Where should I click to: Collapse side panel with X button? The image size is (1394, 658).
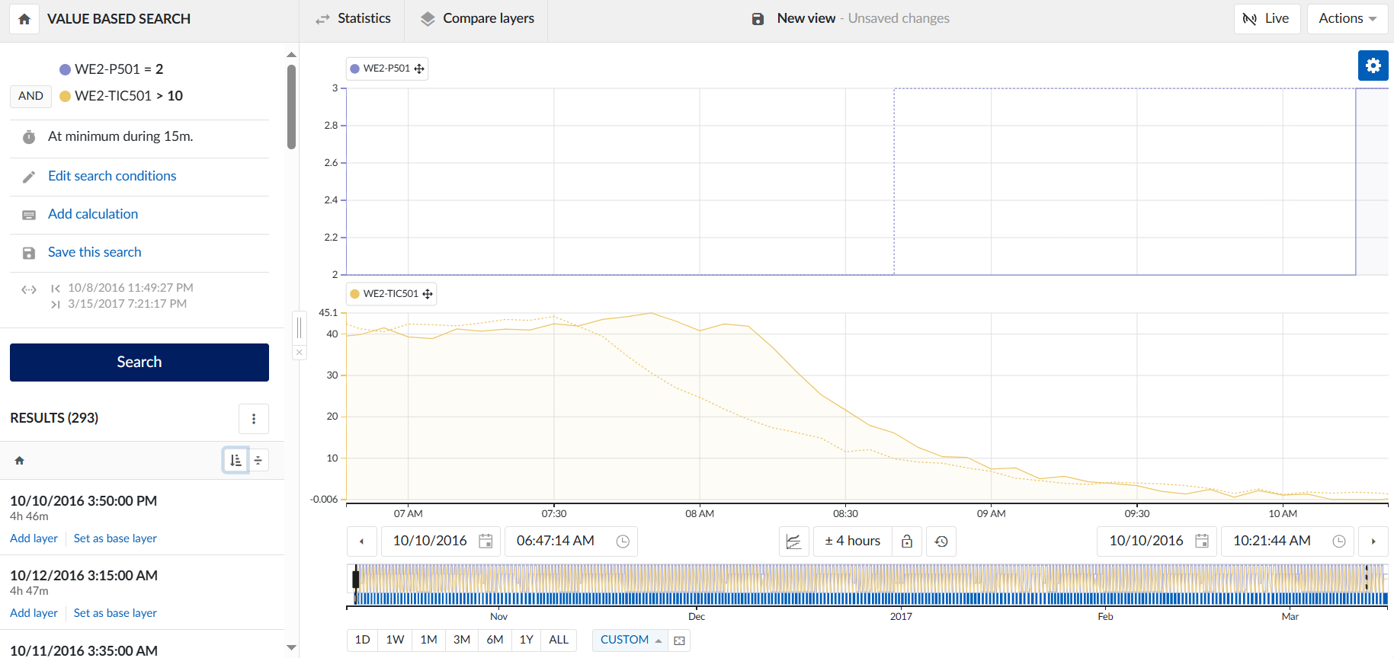(300, 353)
